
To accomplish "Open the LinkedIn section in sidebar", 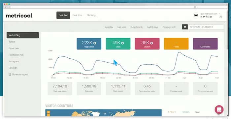I will (13, 68).
